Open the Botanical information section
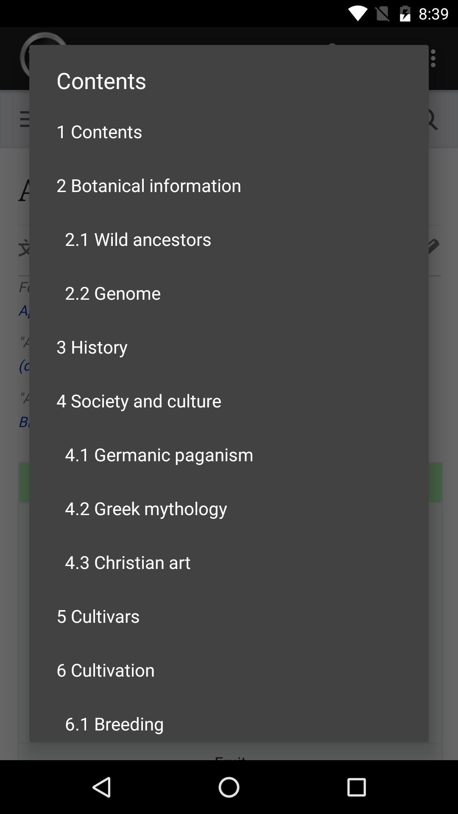 pyautogui.click(x=148, y=185)
